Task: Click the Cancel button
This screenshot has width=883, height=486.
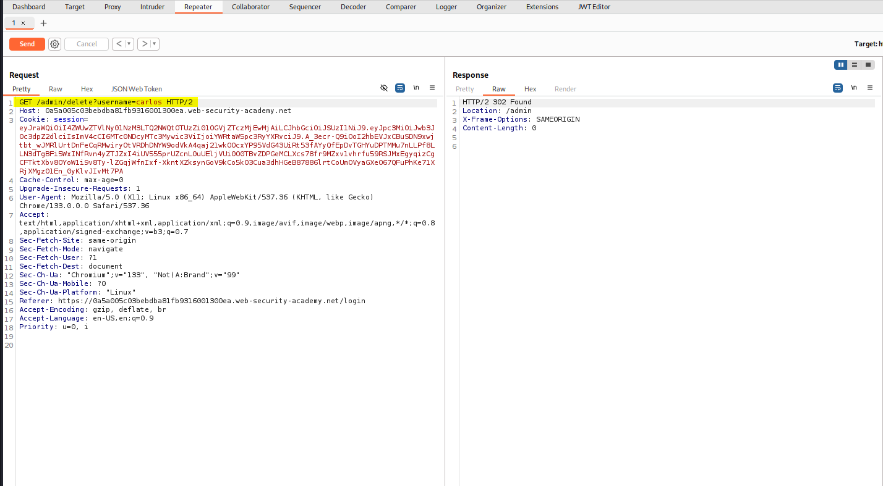Action: coord(87,44)
